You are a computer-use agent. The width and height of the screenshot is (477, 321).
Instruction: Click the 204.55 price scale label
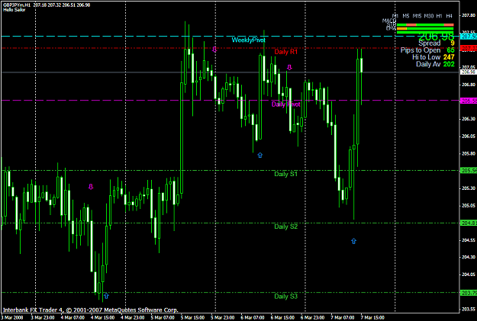click(469, 240)
